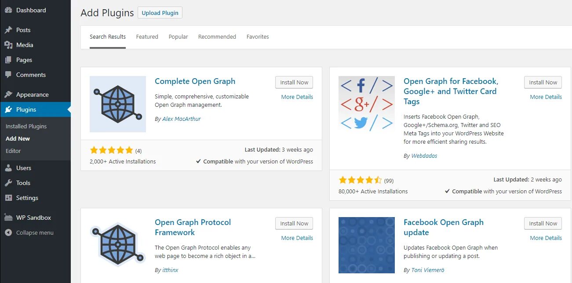Viewport: 572px width, 283px height.
Task: Click five-star rating of Complete Open Graph
Action: click(x=111, y=150)
